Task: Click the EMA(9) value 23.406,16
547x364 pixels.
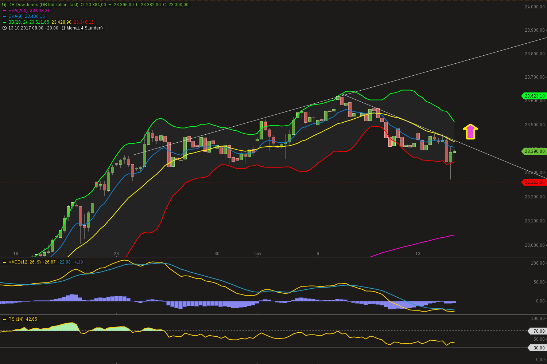Action: [35, 16]
